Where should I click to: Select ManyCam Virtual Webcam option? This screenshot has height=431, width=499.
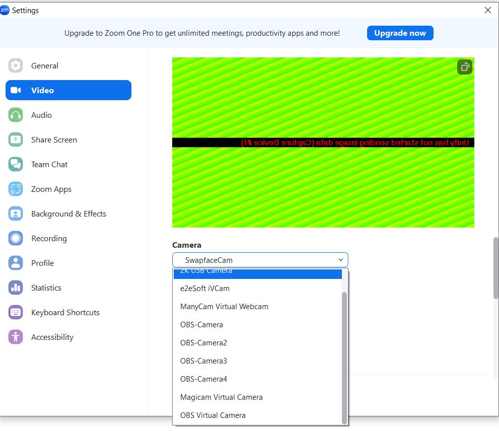(224, 306)
